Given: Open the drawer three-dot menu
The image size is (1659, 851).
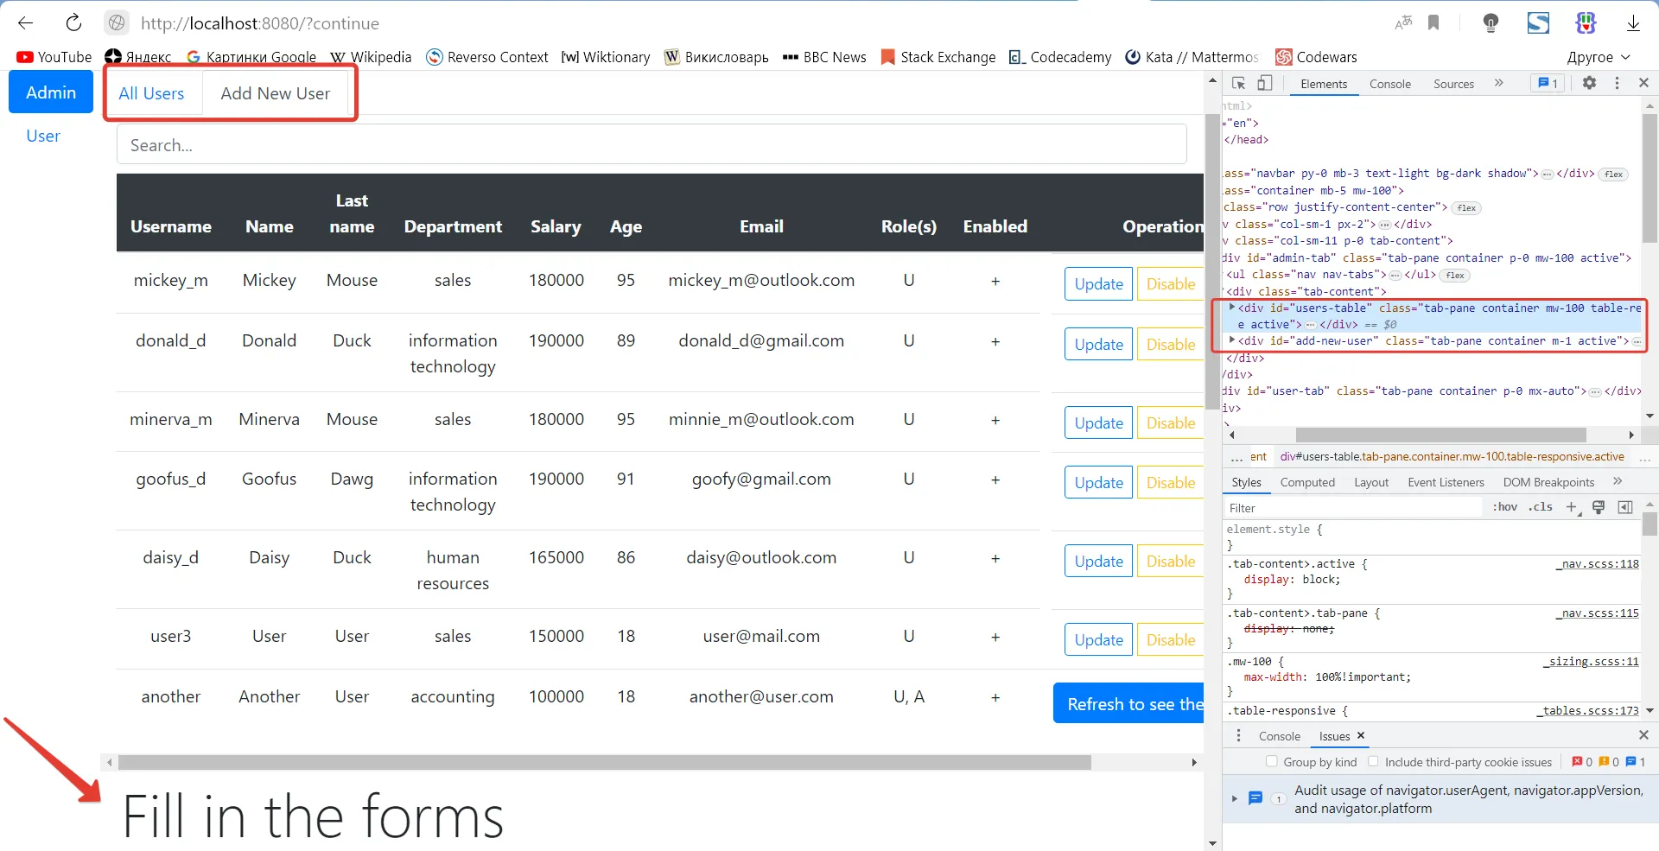Looking at the screenshot, I should click(x=1238, y=735).
